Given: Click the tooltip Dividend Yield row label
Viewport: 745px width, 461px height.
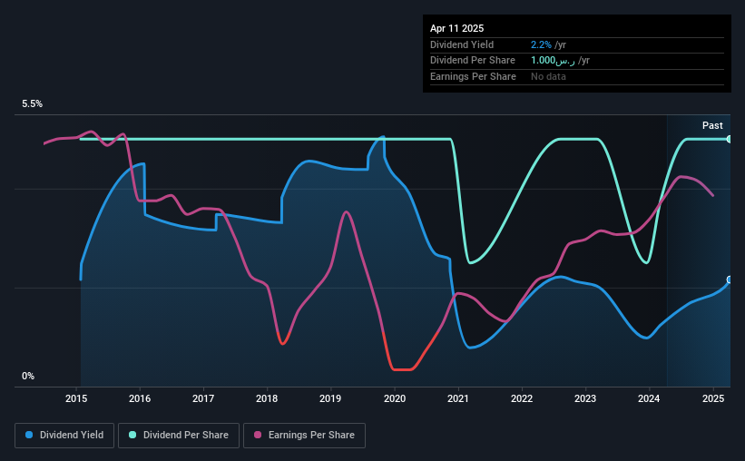Looking at the screenshot, I should 462,44.
